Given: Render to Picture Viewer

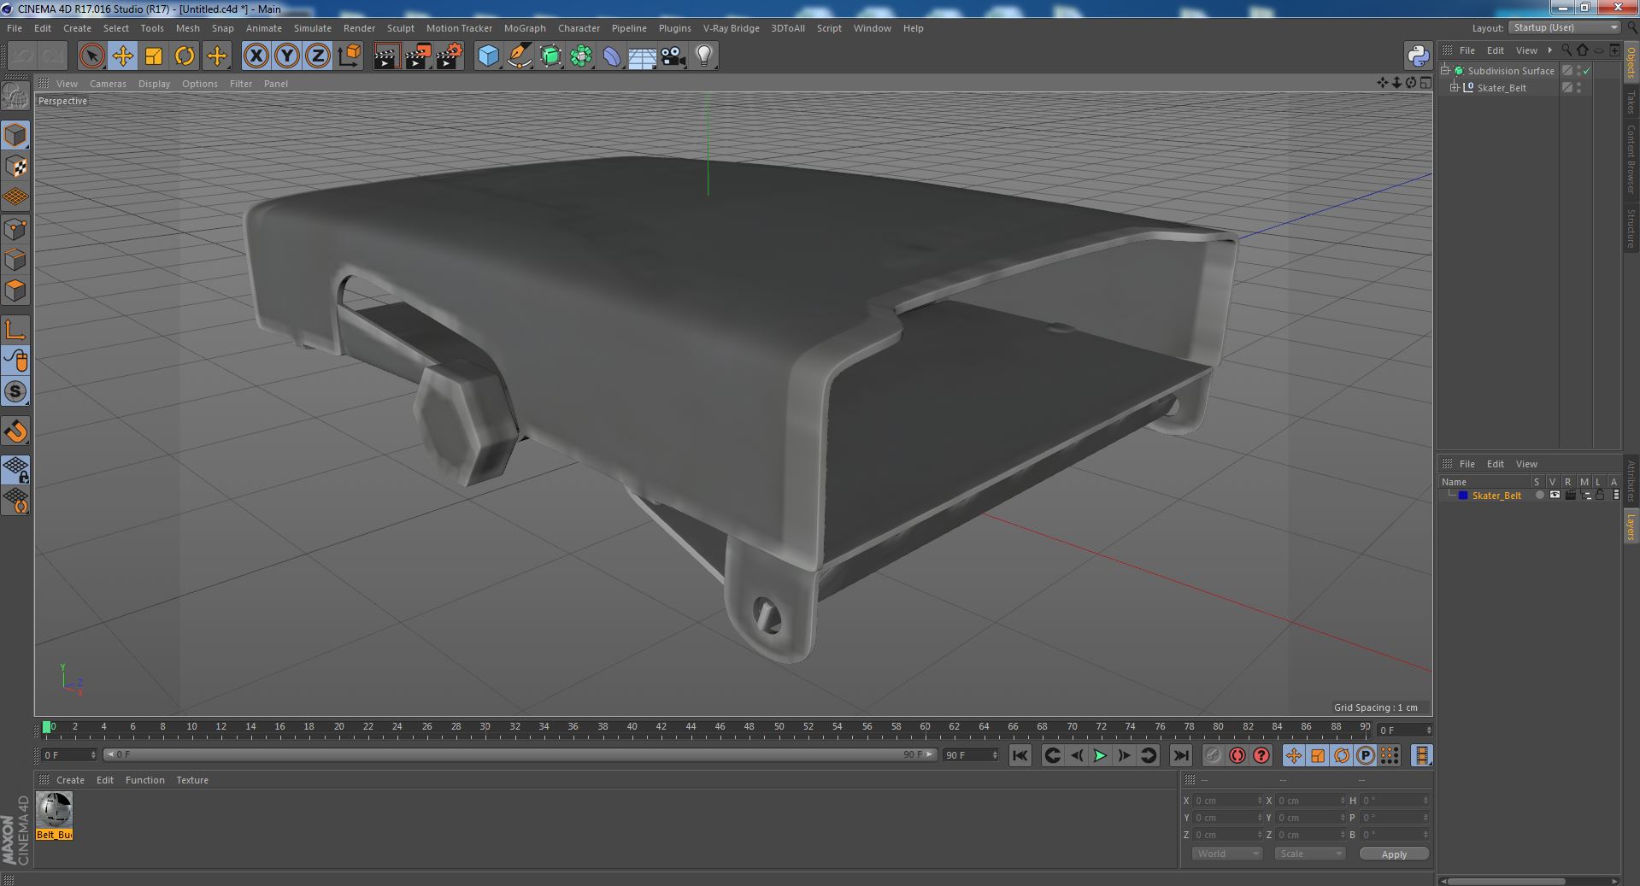Looking at the screenshot, I should click(418, 56).
